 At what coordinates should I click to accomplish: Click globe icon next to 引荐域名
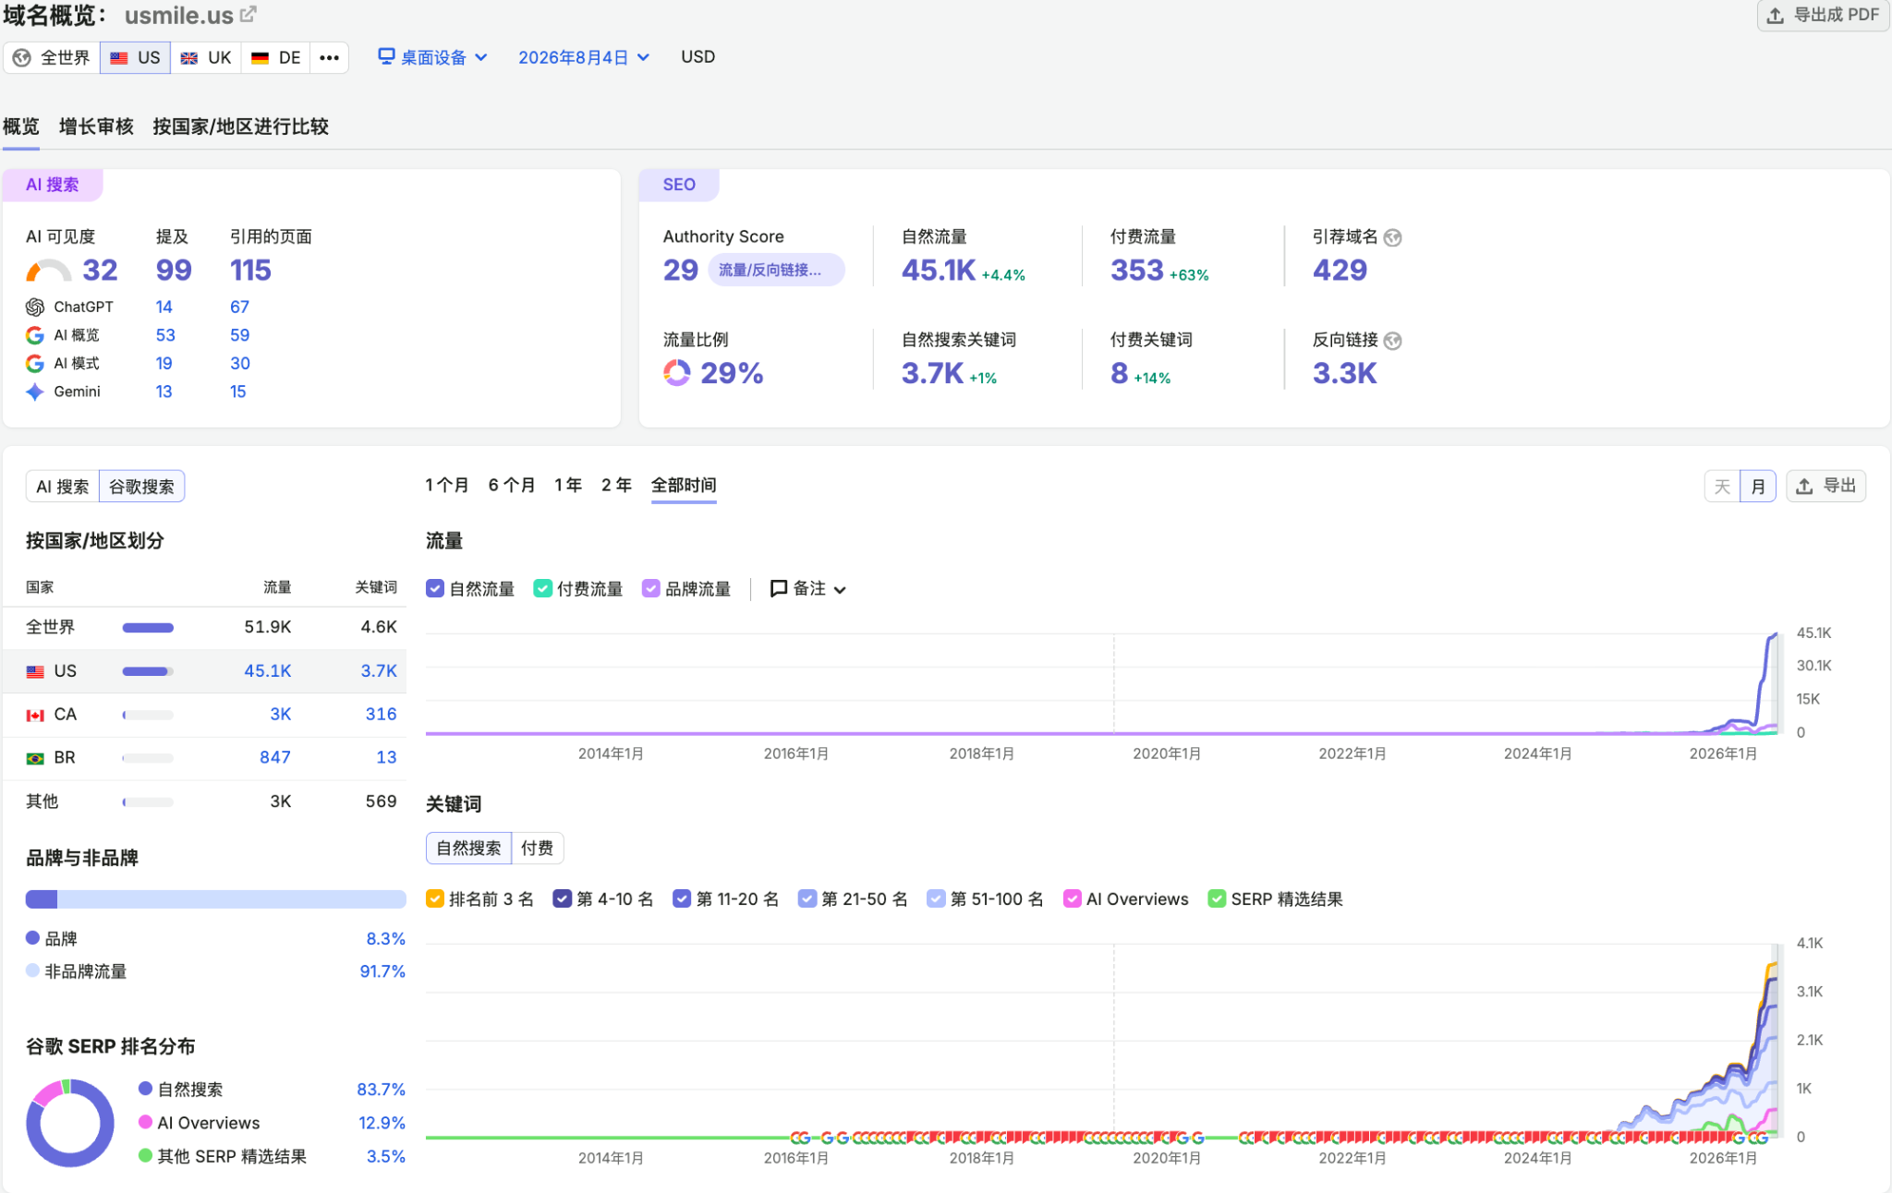1393,237
